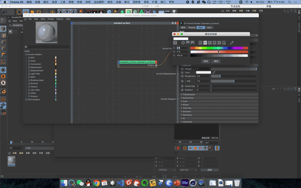This screenshot has height=188, width=301.
Task: Click the saturation gradient slider
Action: [219, 52]
